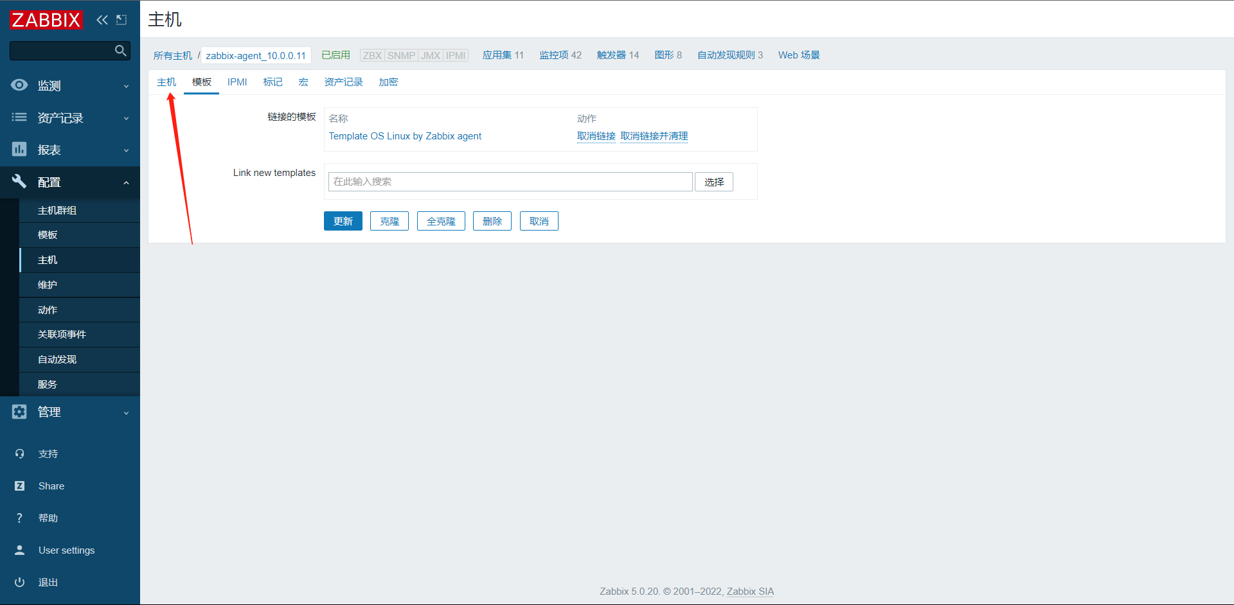Click the sidebar search input box
The height and width of the screenshot is (605, 1234).
pyautogui.click(x=62, y=51)
